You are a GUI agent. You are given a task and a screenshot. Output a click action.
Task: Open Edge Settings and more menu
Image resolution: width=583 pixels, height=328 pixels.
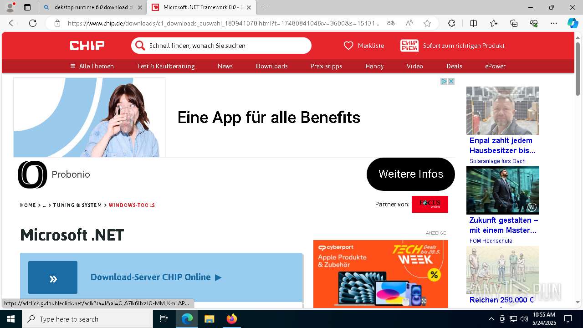[x=554, y=23]
